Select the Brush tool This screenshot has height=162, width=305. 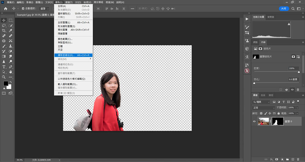[4, 46]
